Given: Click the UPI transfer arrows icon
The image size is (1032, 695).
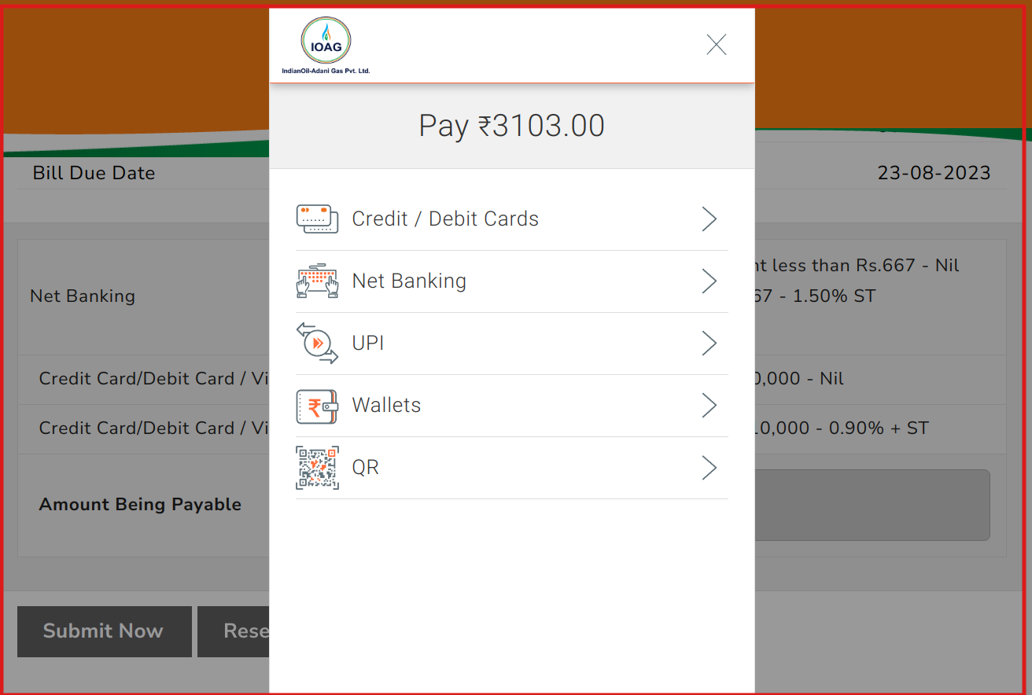Looking at the screenshot, I should point(317,344).
